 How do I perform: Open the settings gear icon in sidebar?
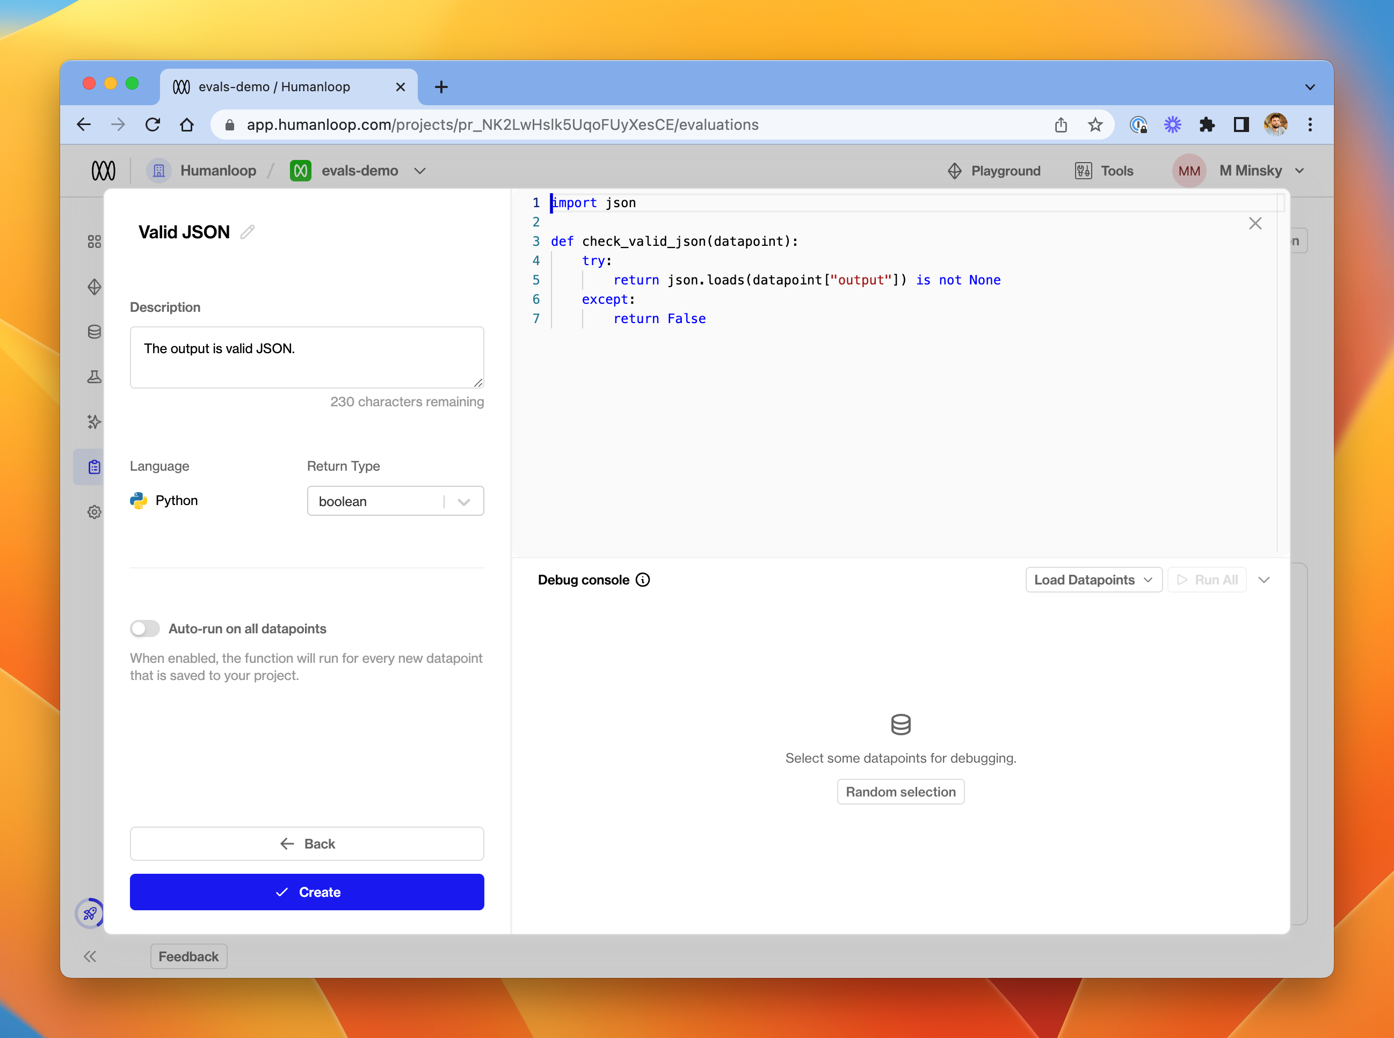[x=95, y=512]
